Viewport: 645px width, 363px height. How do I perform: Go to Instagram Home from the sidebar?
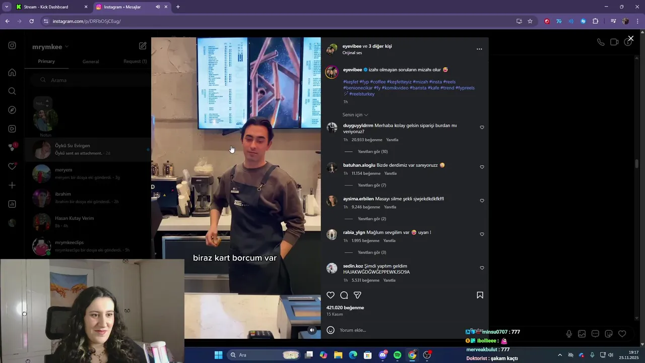click(x=12, y=72)
